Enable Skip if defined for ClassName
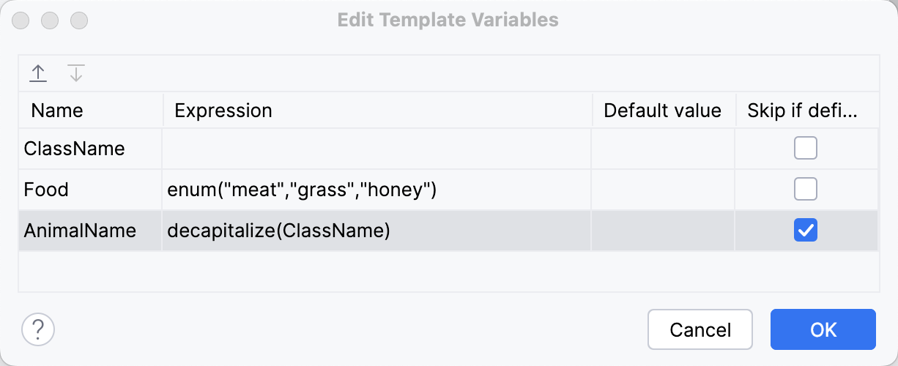This screenshot has width=898, height=366. tap(806, 149)
